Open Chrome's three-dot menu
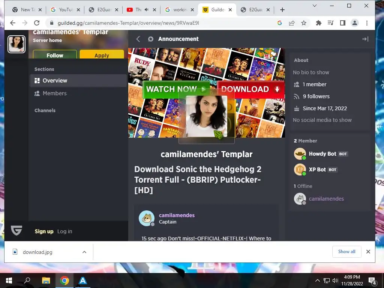Screen dimensions: 384x288 (x=367, y=23)
